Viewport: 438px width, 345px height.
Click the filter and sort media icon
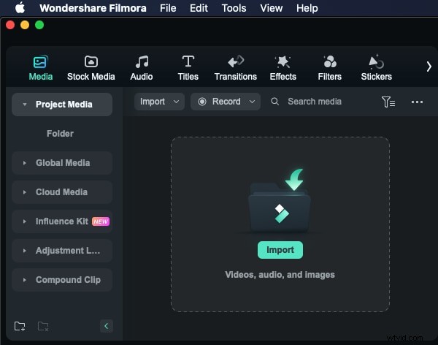coord(388,102)
